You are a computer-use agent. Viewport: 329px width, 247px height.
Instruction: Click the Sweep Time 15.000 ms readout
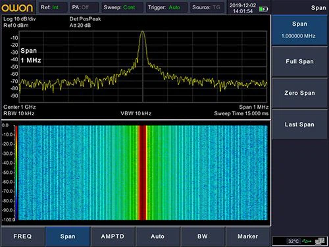(241, 113)
